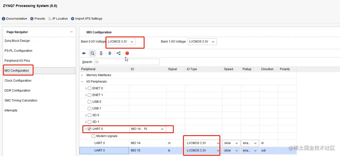This screenshot has height=156, width=340.
Task: Enable the SD 0 checkbox
Action: 89,115
